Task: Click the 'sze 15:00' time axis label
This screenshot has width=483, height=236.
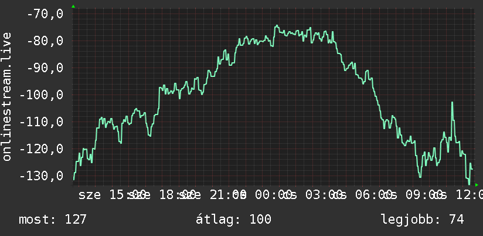Action: 112,195
